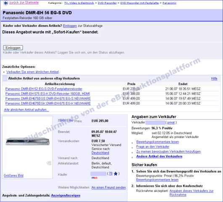
Task: Click the 'mich' about-me icon
Action: pyautogui.click(x=94, y=178)
